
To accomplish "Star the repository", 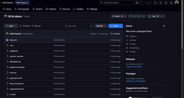I will pos(154,16).
